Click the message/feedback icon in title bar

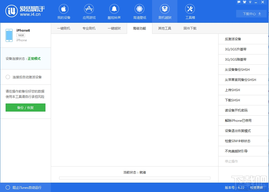pos(239,2)
